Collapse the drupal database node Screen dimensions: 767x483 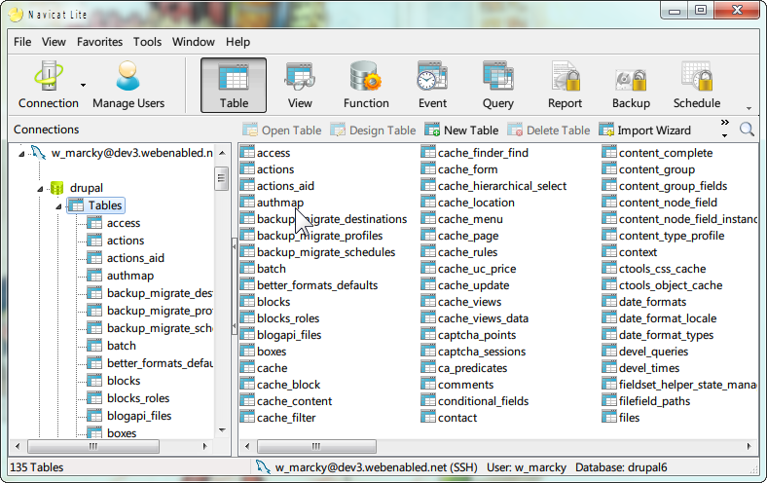(40, 188)
